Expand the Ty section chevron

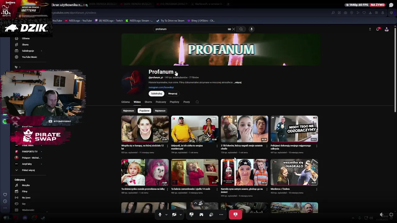point(20,67)
